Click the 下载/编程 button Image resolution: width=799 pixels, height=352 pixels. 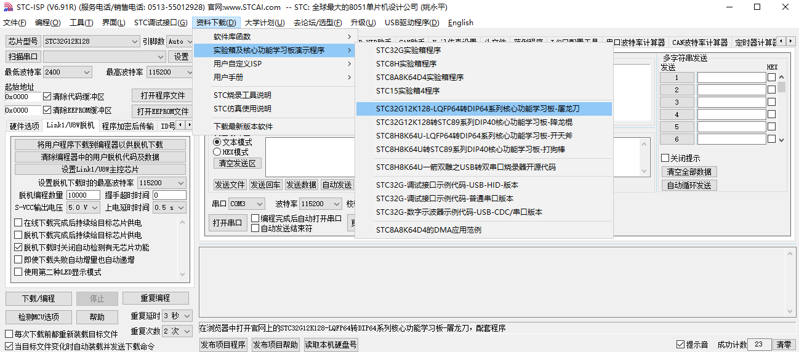(38, 298)
